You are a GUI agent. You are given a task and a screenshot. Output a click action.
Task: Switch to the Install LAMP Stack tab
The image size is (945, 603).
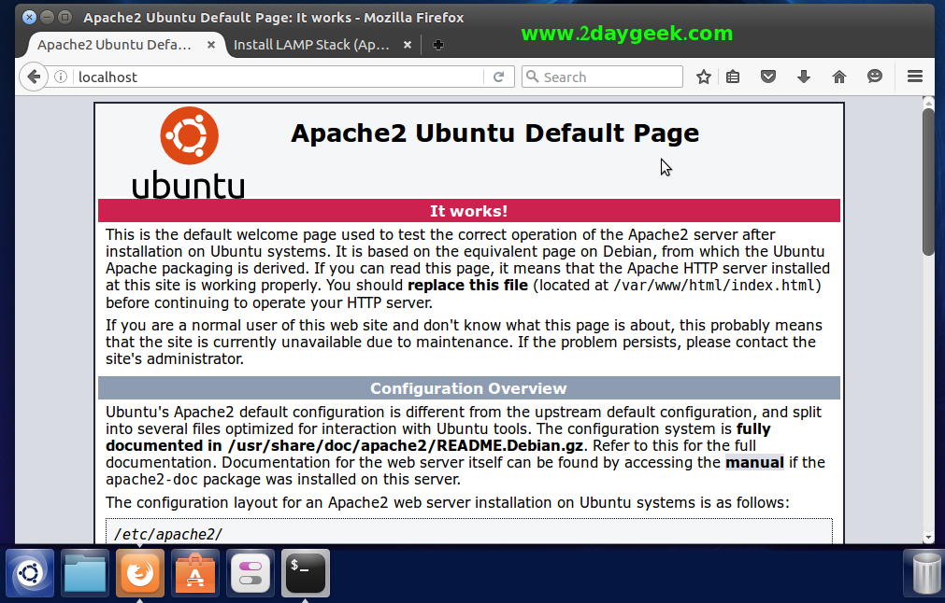311,45
